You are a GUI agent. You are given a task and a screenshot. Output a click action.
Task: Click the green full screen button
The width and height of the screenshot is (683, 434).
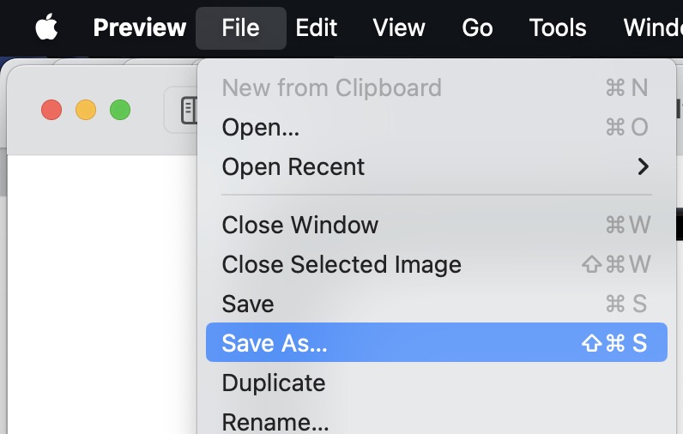[120, 110]
